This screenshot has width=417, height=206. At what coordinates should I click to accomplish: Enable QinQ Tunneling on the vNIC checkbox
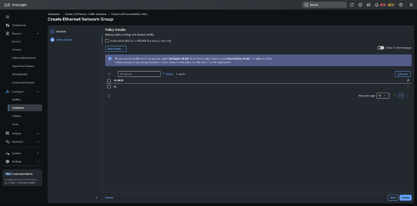(107, 41)
